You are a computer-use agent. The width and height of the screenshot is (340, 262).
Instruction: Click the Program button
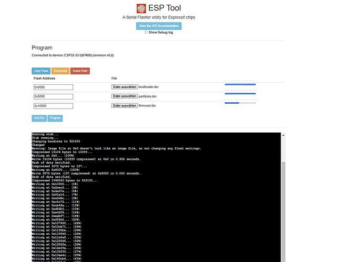[x=55, y=118]
